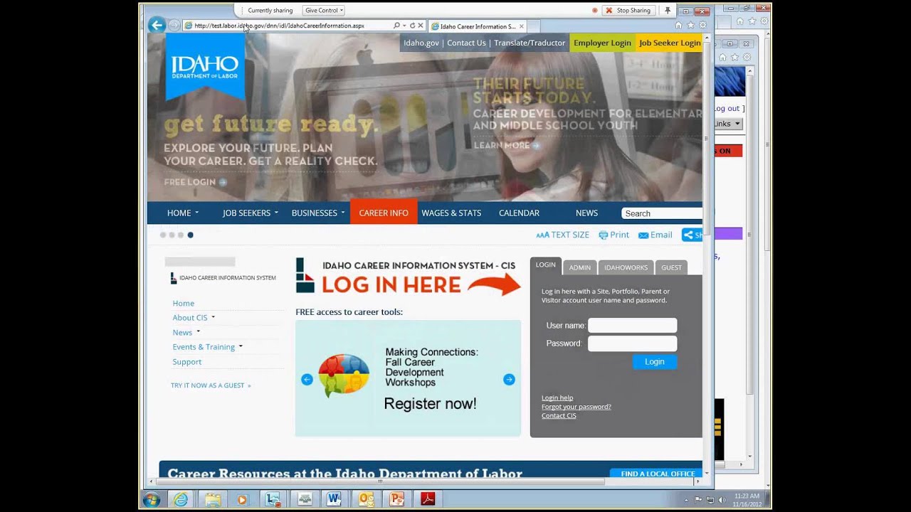The width and height of the screenshot is (911, 512).
Task: Click FIND A LOCAL OFFICE button
Action: click(656, 474)
